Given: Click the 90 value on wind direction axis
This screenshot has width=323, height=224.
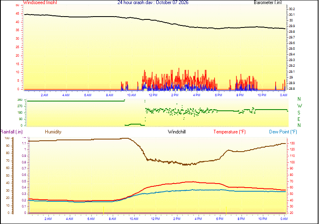Looking at the screenshot, I should [x=21, y=119].
